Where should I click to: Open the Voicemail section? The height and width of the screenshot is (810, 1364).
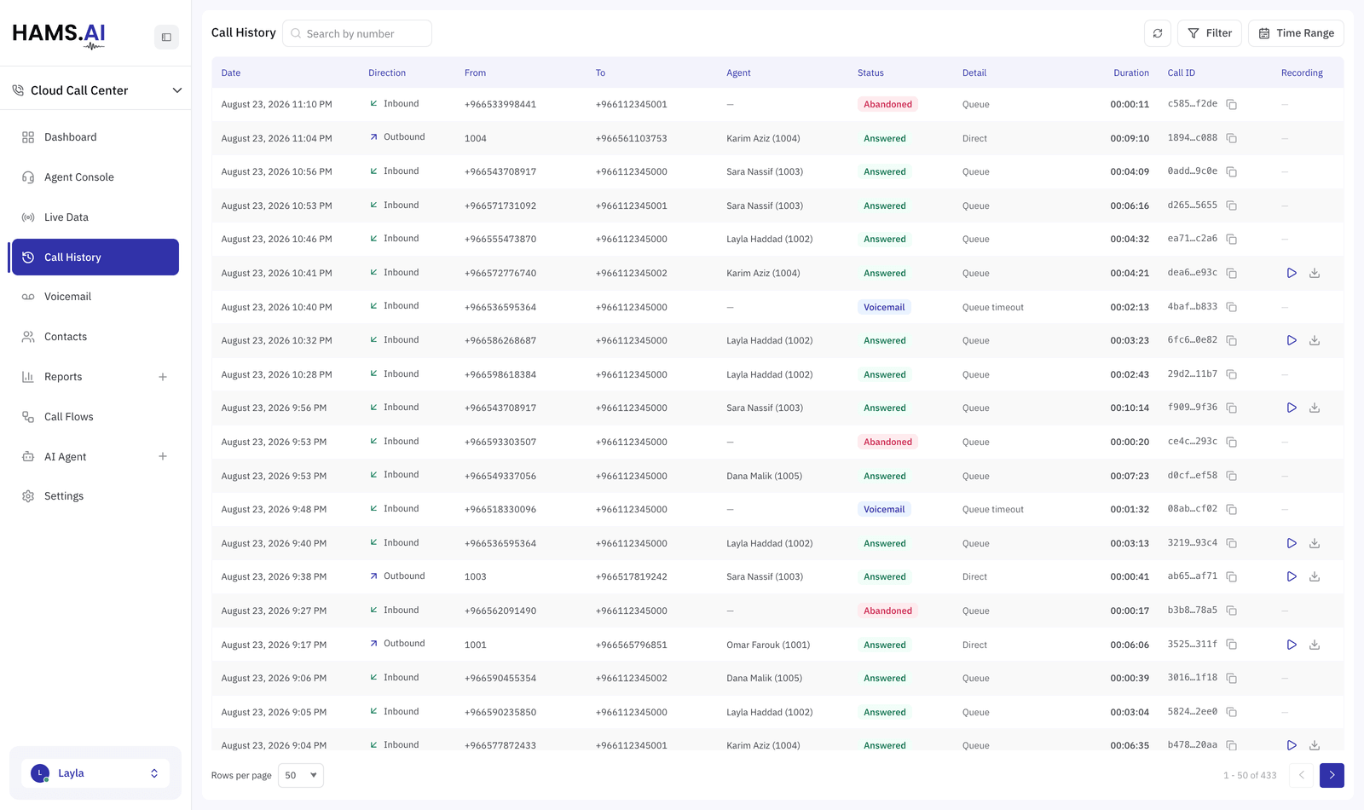95,297
